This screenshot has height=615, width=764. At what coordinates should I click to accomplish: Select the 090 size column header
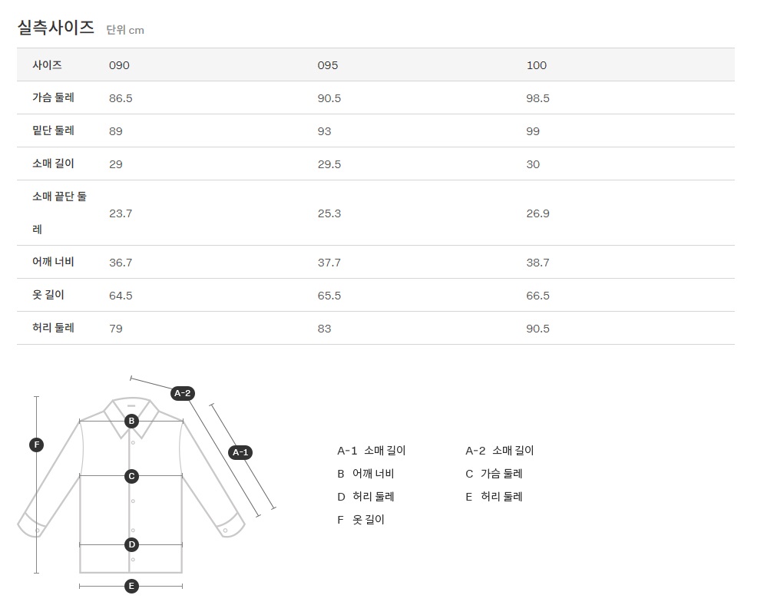[x=119, y=65]
